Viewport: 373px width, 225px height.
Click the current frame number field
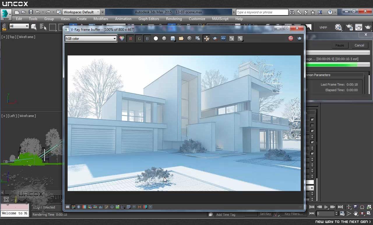click(x=326, y=213)
